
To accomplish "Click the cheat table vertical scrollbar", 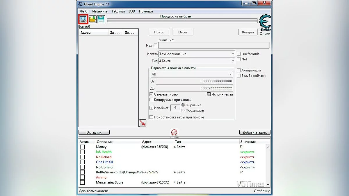I will [268, 166].
